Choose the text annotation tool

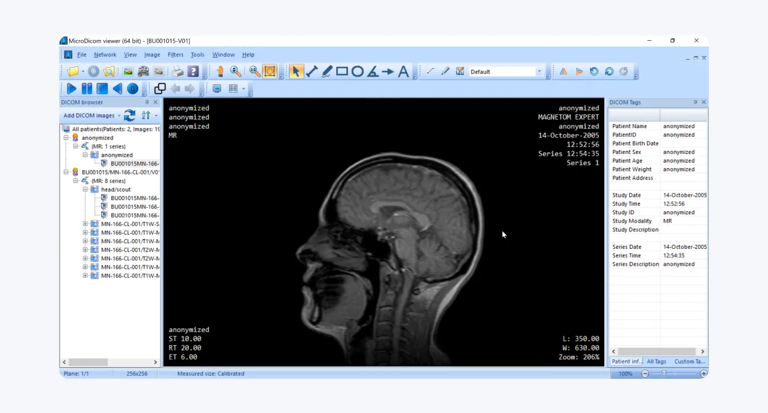click(403, 71)
